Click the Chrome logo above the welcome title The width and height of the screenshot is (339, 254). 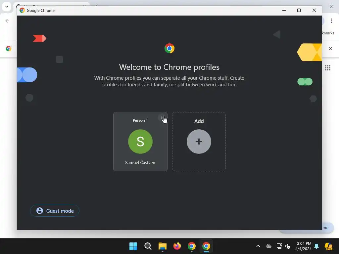[x=169, y=48]
